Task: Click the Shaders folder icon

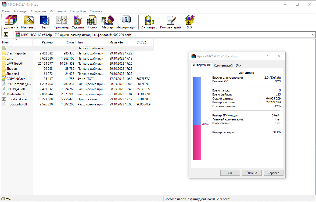Action: pyautogui.click(x=4, y=69)
